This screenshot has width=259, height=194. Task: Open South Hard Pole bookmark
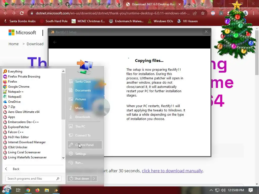54,21
